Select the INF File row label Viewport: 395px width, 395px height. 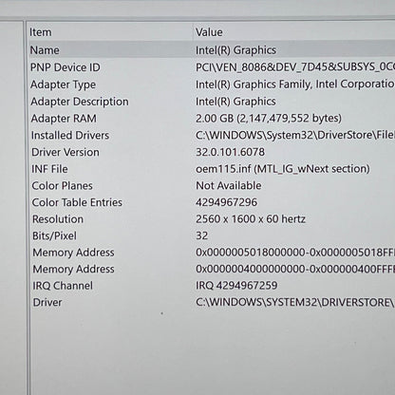[49, 169]
